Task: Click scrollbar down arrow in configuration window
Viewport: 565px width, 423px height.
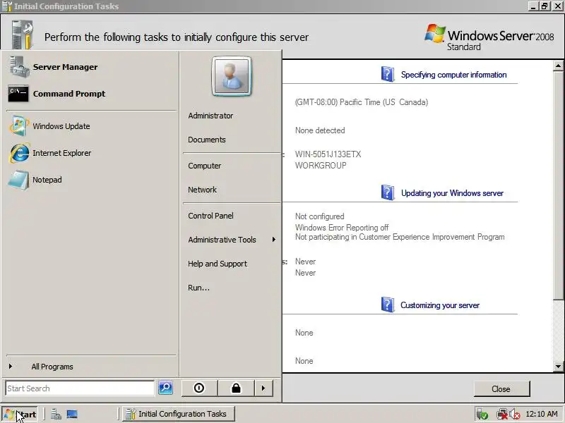Action: point(558,367)
